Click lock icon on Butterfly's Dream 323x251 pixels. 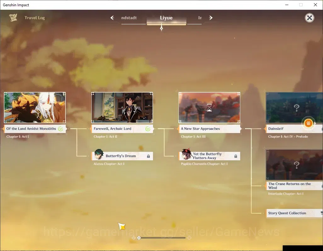[148, 156]
